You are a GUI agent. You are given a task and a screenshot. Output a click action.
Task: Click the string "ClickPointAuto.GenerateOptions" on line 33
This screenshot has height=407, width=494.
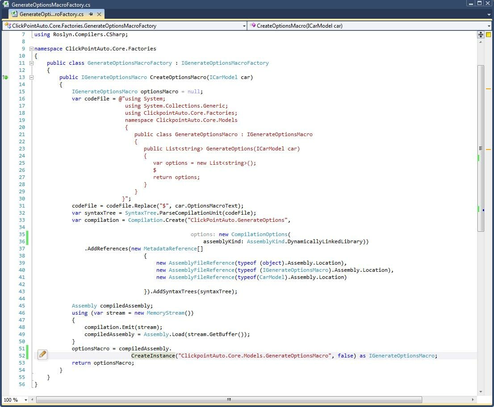[237, 220]
